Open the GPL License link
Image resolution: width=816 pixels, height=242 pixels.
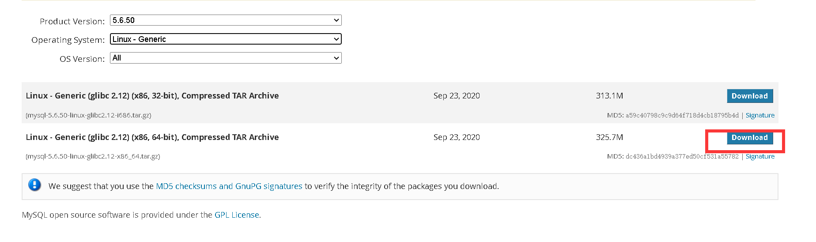pos(237,215)
